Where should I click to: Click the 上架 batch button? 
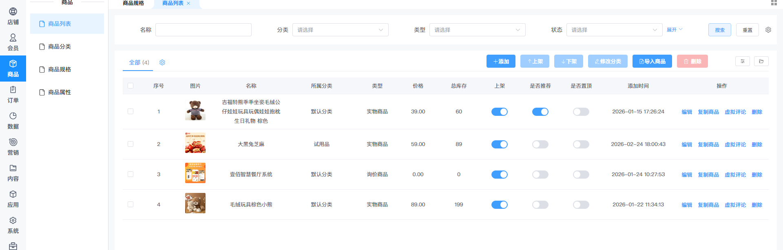[535, 61]
